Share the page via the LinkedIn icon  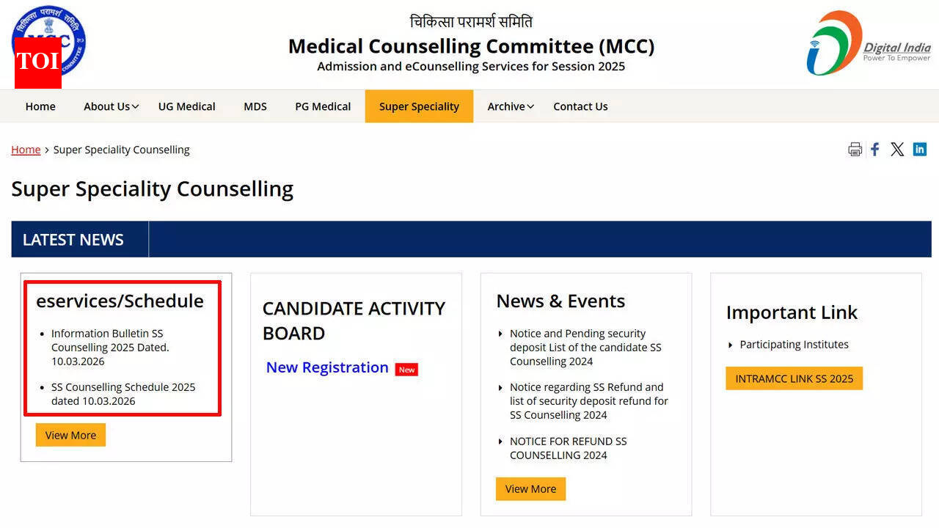point(919,149)
